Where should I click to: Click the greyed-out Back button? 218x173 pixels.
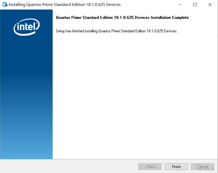(x=150, y=167)
